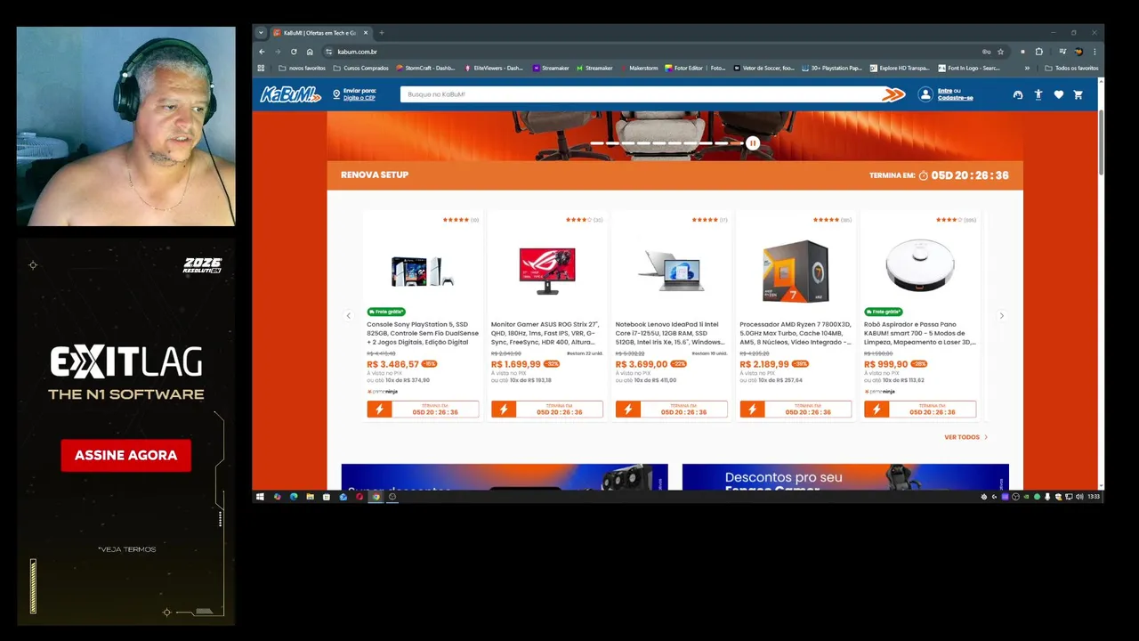The width and height of the screenshot is (1139, 641).
Task: Open the Chrome apps grid icon
Action: [x=262, y=68]
